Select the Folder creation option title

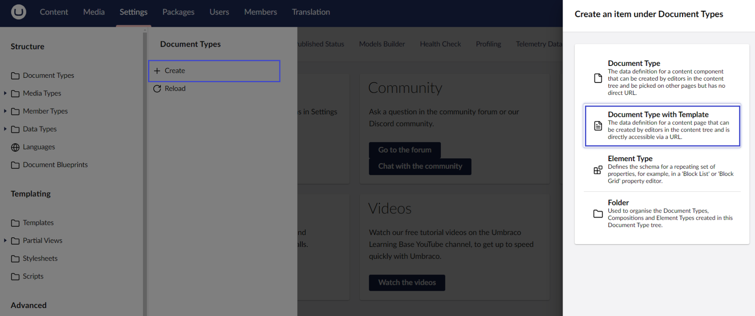coord(618,202)
